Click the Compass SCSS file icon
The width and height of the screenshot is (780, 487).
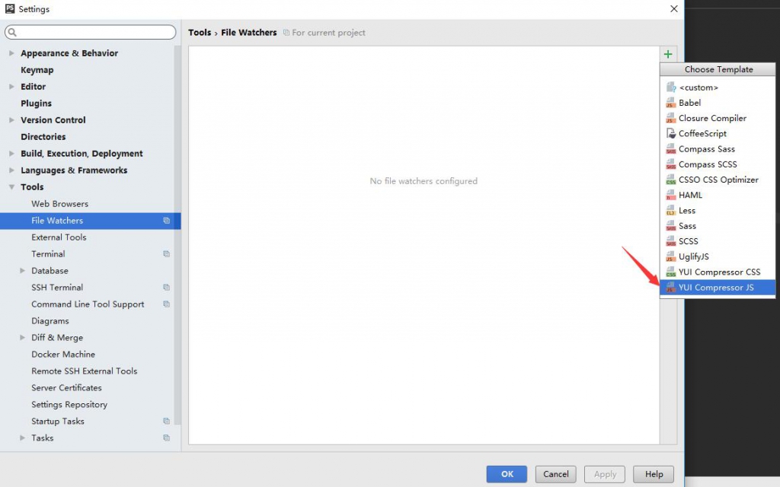(x=670, y=164)
